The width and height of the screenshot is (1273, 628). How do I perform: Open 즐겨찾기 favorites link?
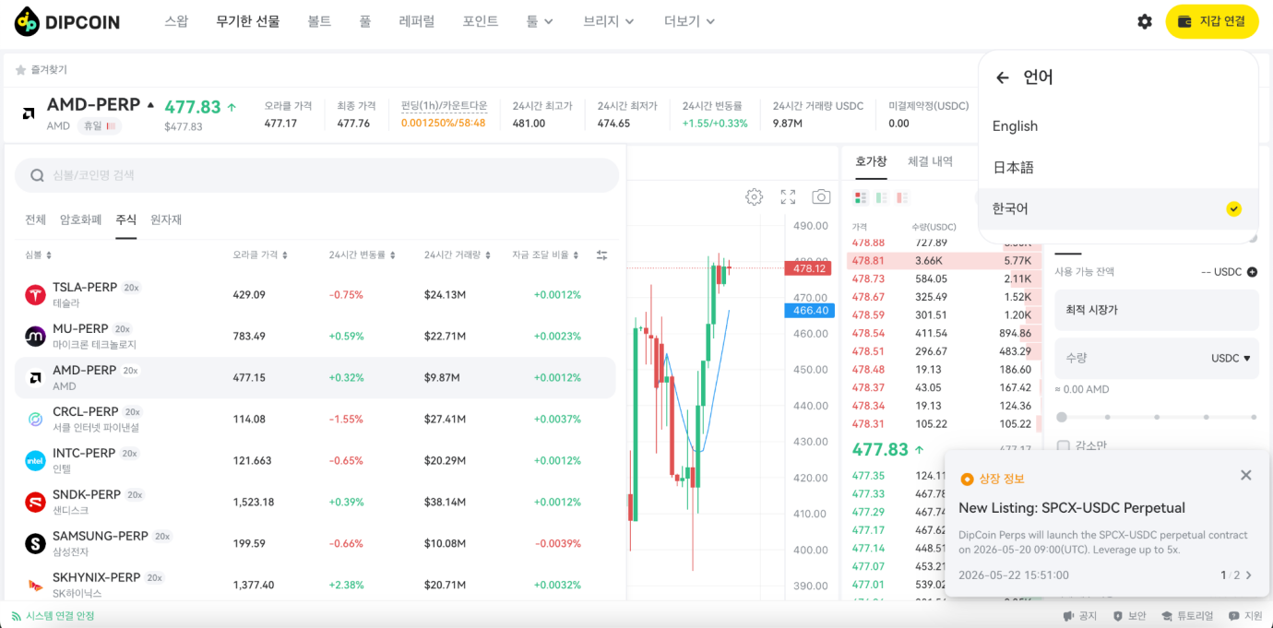point(42,70)
